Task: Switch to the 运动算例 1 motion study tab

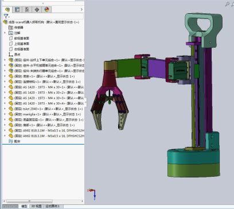Action: click(x=52, y=206)
